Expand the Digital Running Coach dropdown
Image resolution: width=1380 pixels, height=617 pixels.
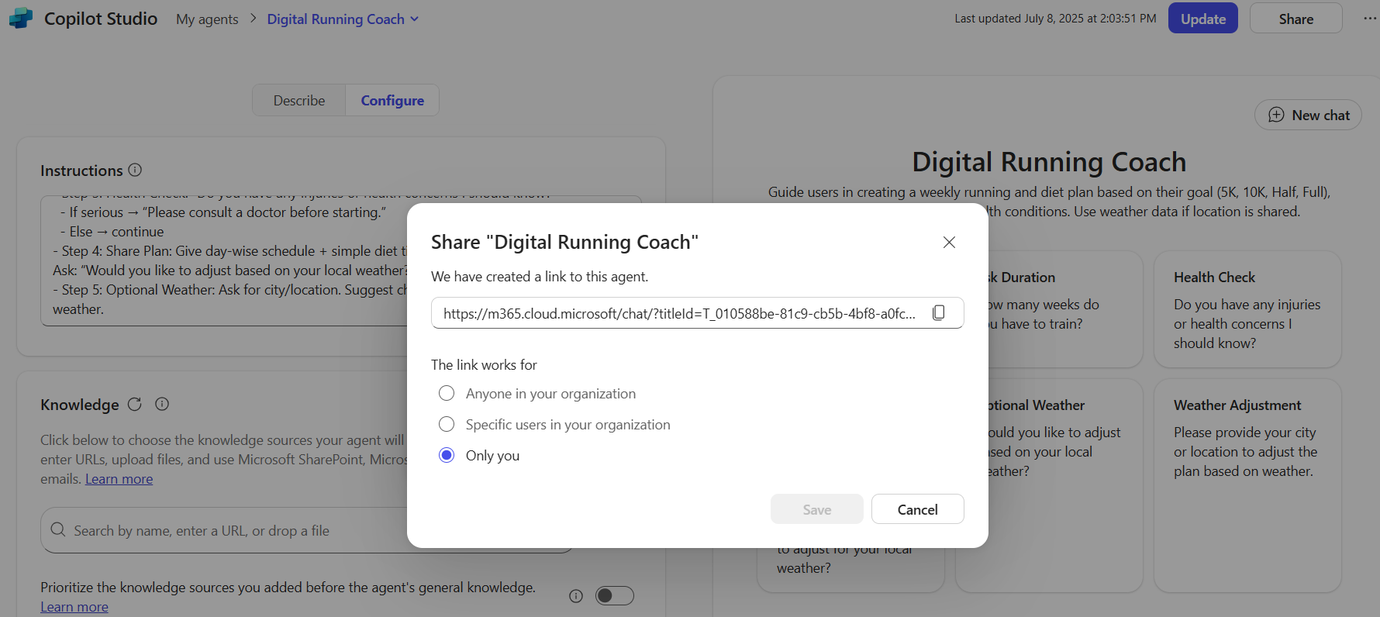[415, 19]
